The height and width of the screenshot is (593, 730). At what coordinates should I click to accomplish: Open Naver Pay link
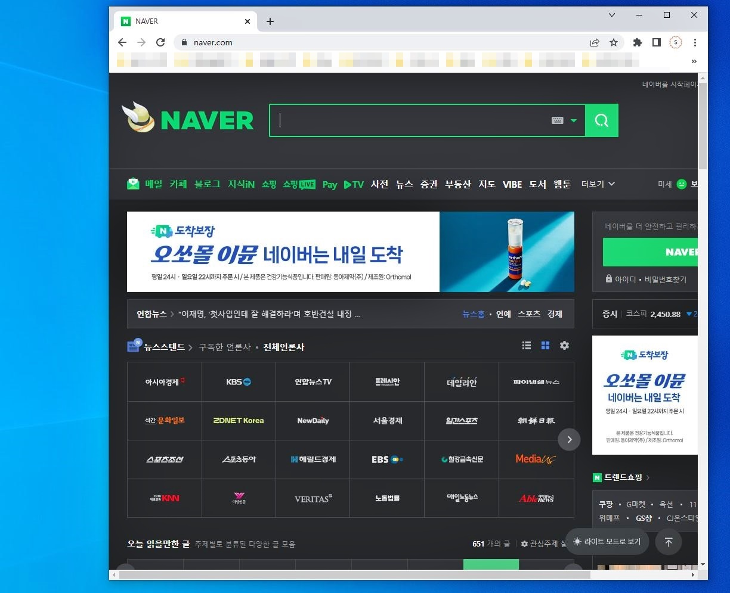[330, 185]
